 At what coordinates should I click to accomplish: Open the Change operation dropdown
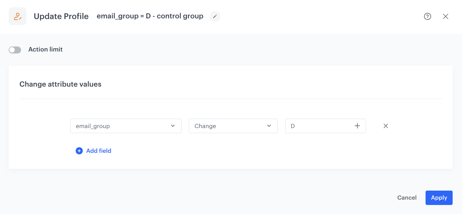(233, 126)
